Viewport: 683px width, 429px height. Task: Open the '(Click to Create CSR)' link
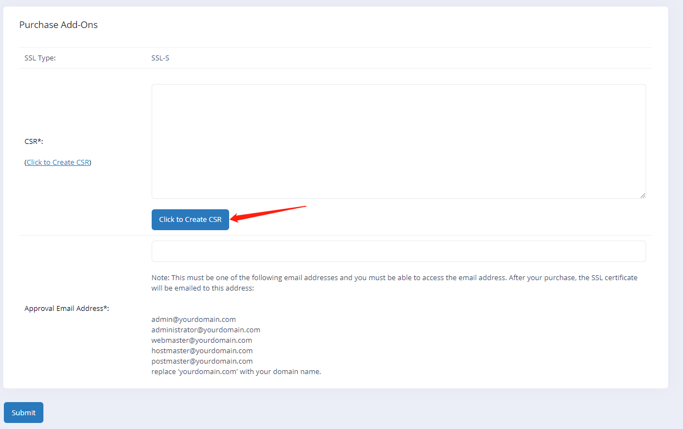tap(58, 162)
